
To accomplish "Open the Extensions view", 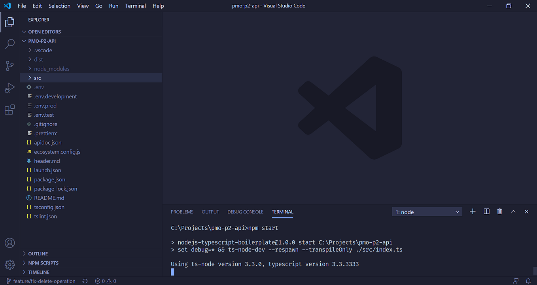I will click(9, 109).
